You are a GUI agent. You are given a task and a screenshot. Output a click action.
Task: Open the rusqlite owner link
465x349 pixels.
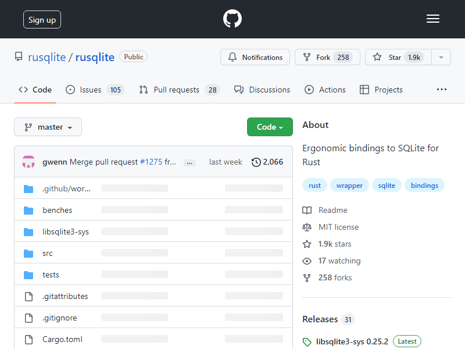(x=47, y=57)
